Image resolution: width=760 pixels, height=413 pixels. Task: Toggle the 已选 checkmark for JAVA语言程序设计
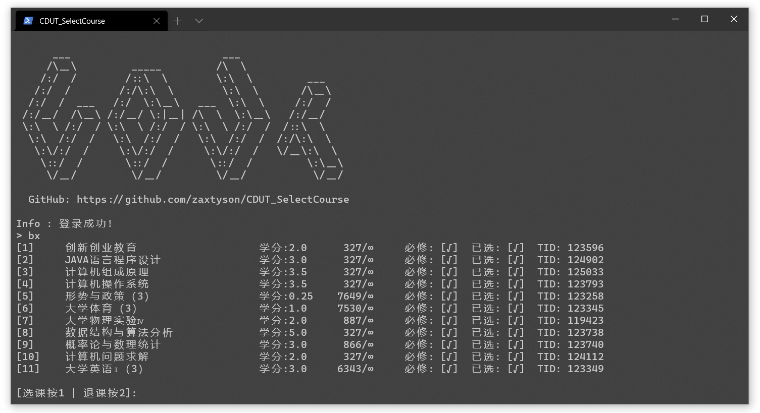(516, 260)
